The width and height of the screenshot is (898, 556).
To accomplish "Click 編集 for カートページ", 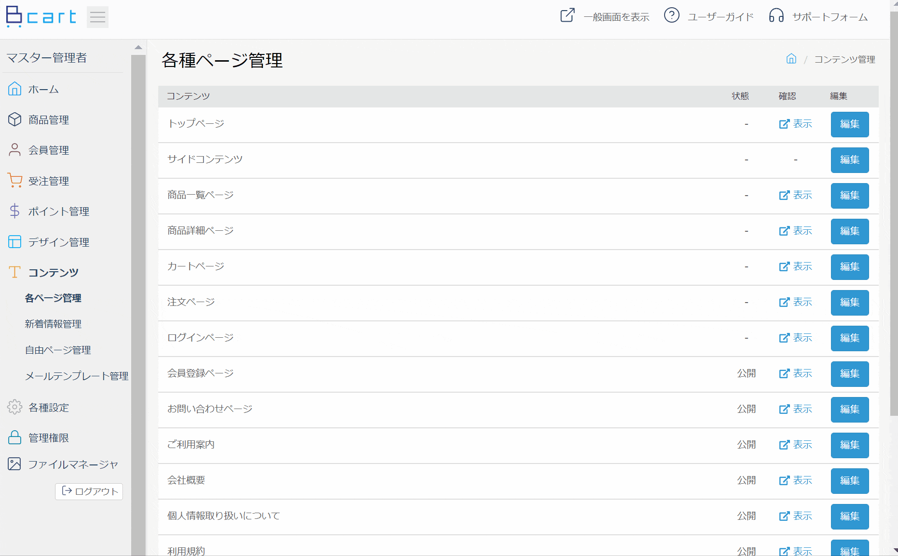I will coord(850,267).
